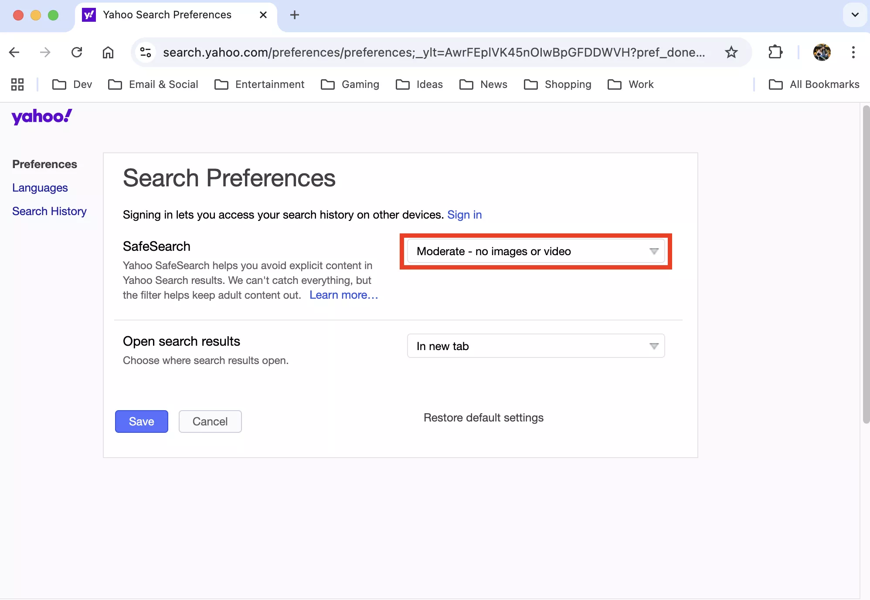Screen dimensions: 870x600
Task: Open the 'In new tab' dropdown
Action: [536, 346]
